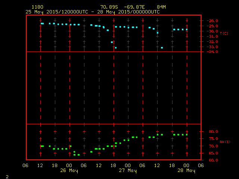This screenshot has height=179, width=239.
Task: Select the T(C) temperature axis label
Action: 224,34
